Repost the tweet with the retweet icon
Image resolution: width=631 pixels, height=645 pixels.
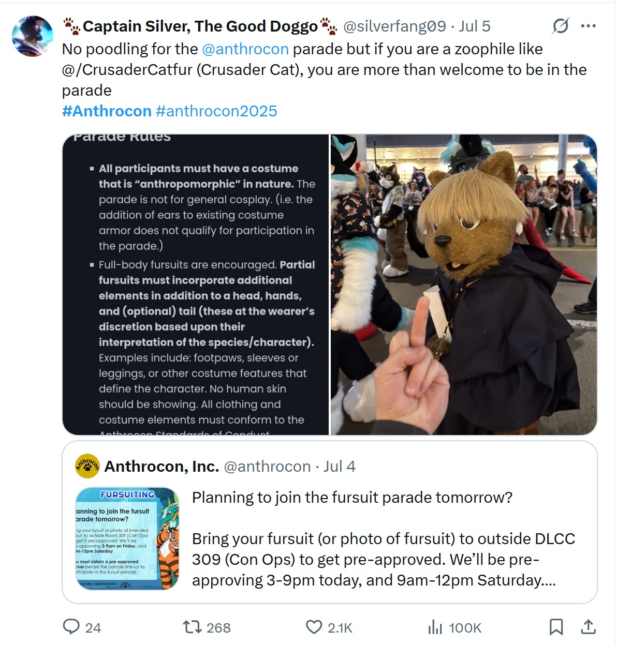(x=193, y=627)
